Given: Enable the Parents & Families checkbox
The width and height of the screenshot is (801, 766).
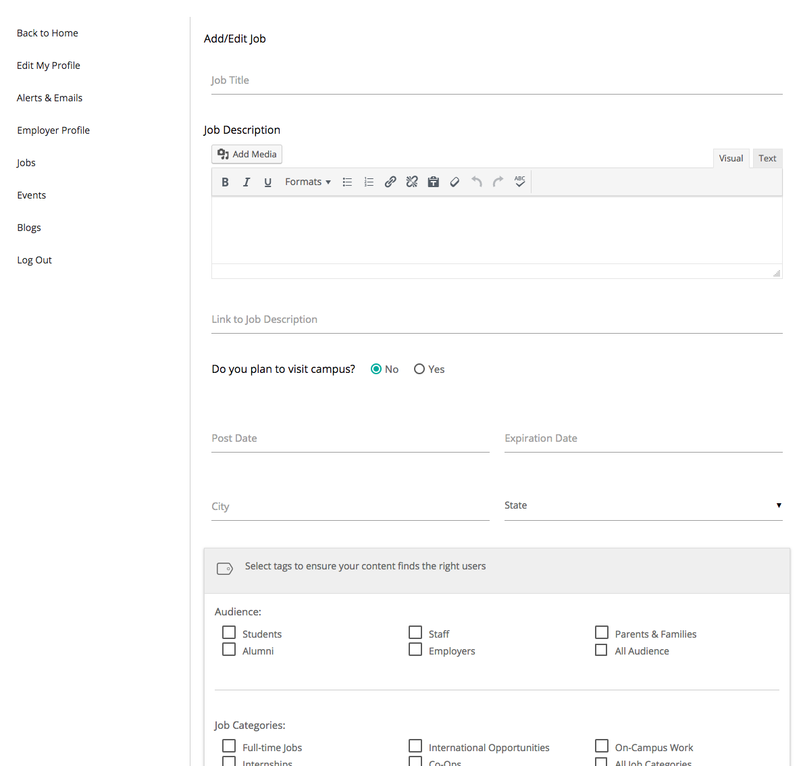Looking at the screenshot, I should (x=602, y=633).
